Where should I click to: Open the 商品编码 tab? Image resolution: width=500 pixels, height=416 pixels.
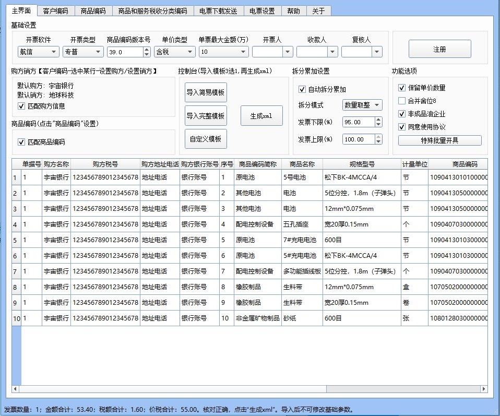click(x=93, y=9)
